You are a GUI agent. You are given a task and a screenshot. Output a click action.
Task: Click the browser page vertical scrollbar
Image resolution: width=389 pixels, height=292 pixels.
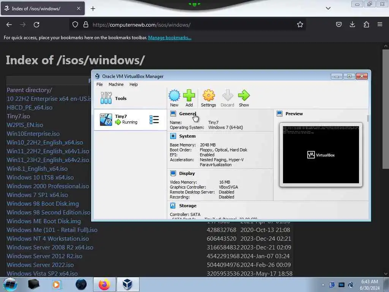tap(385, 109)
